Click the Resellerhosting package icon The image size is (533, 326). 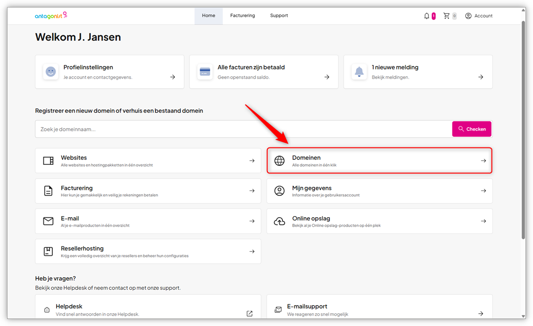tap(48, 251)
